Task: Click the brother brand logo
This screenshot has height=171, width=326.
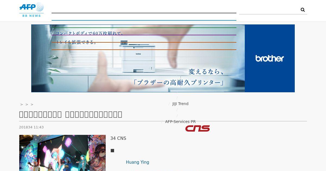Action: 269,58
